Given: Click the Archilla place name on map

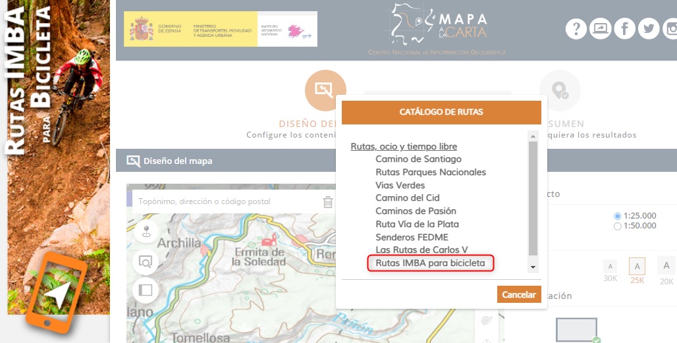Looking at the screenshot, I should 179,243.
